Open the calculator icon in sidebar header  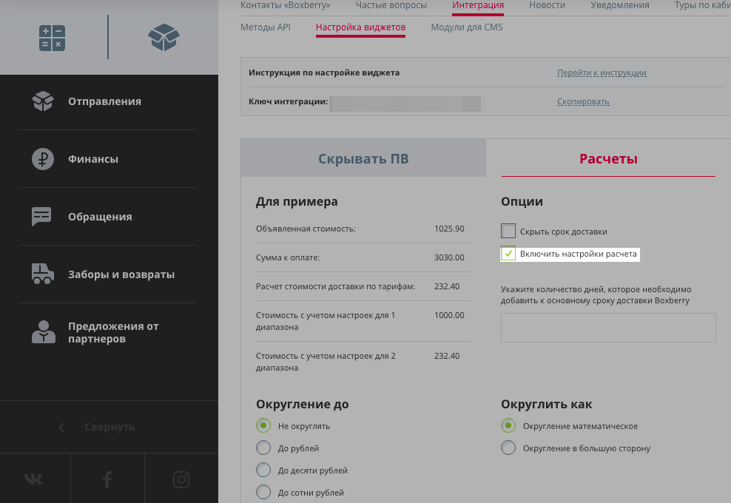(x=52, y=38)
